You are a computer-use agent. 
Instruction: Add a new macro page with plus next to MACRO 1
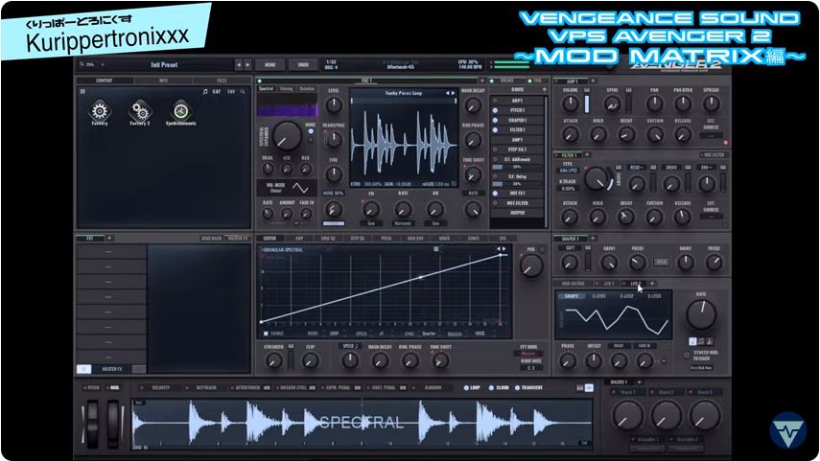pyautogui.click(x=639, y=382)
